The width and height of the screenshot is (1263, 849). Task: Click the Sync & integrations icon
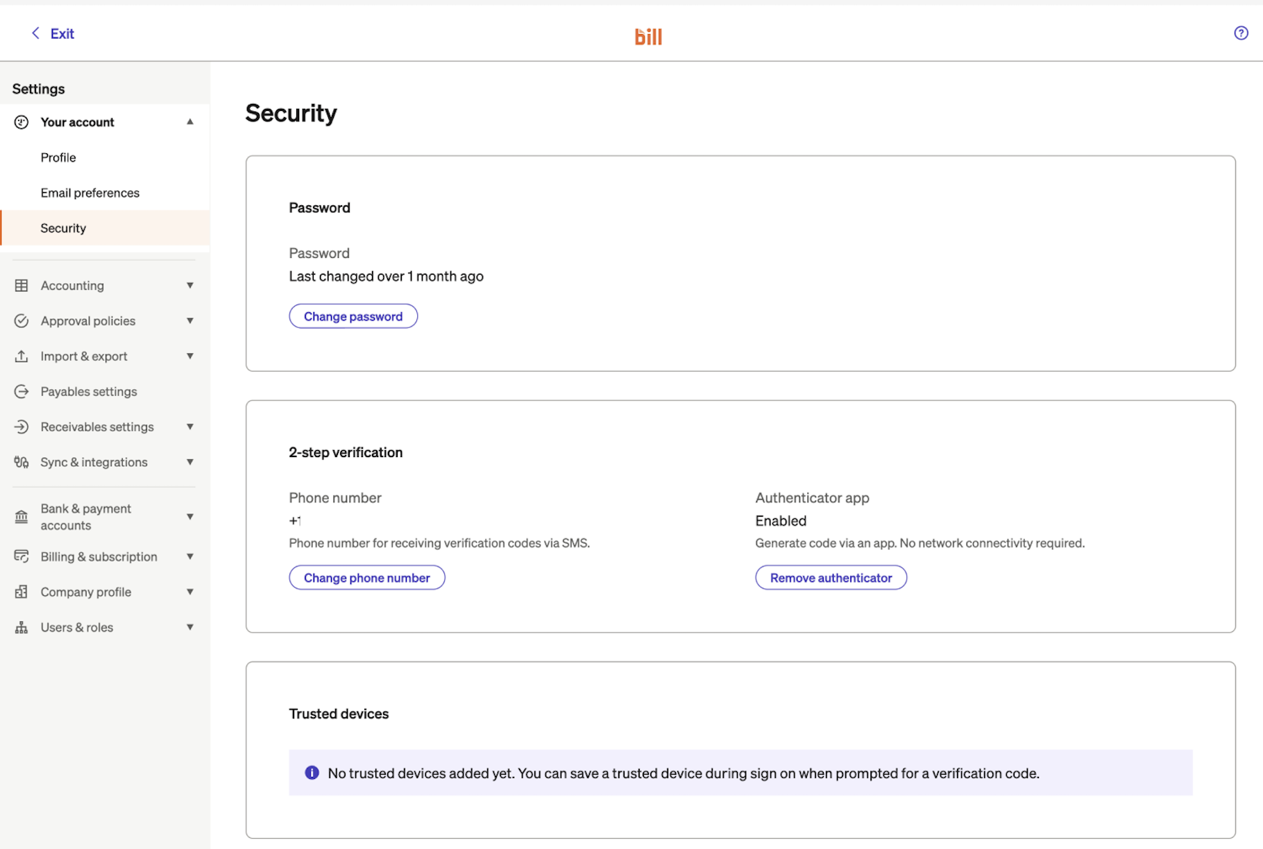pyautogui.click(x=22, y=463)
